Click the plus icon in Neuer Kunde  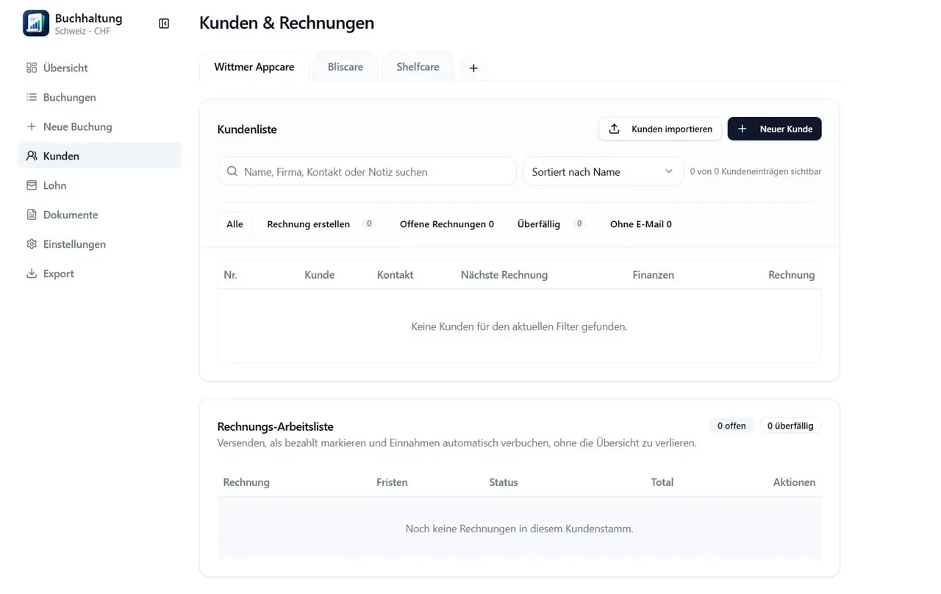743,129
